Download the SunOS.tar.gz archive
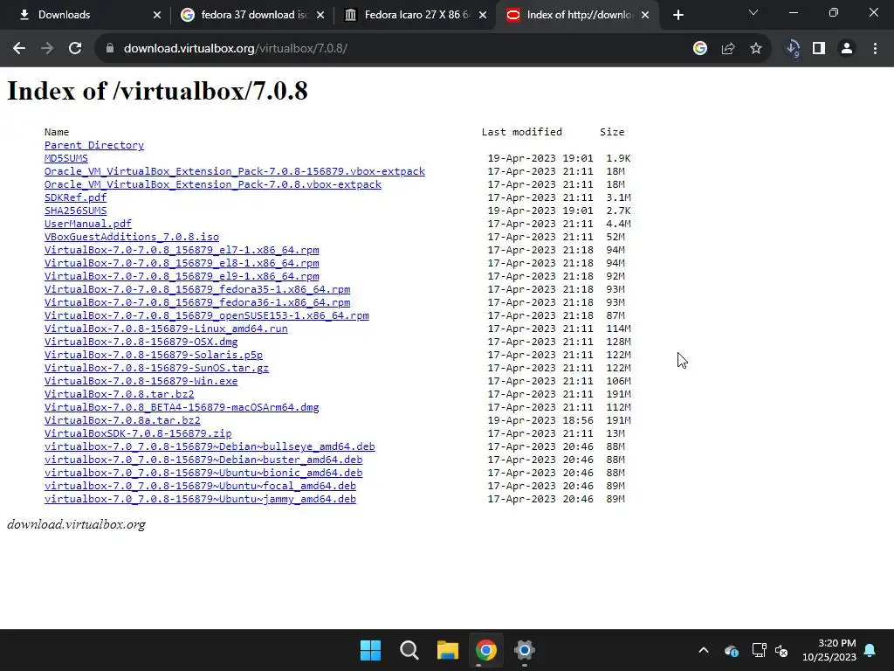Screen dimensions: 894x671 coord(157,368)
